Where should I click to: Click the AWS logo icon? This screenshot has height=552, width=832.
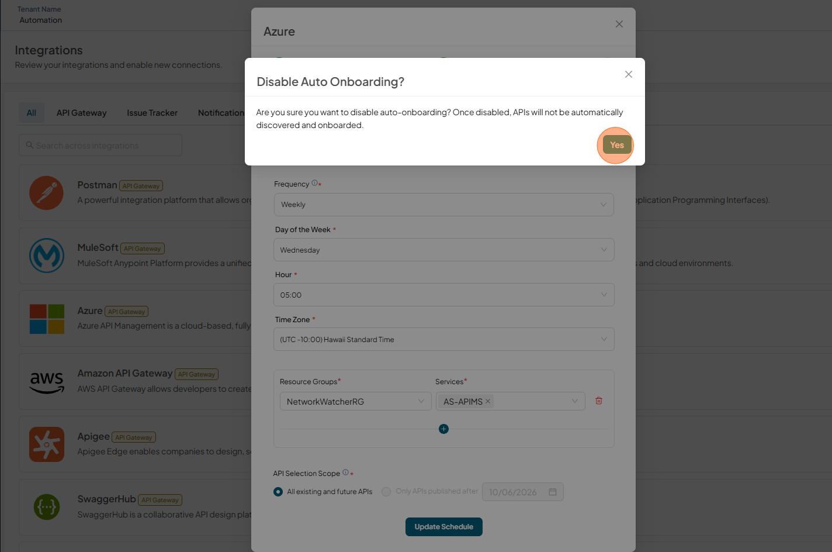click(47, 382)
